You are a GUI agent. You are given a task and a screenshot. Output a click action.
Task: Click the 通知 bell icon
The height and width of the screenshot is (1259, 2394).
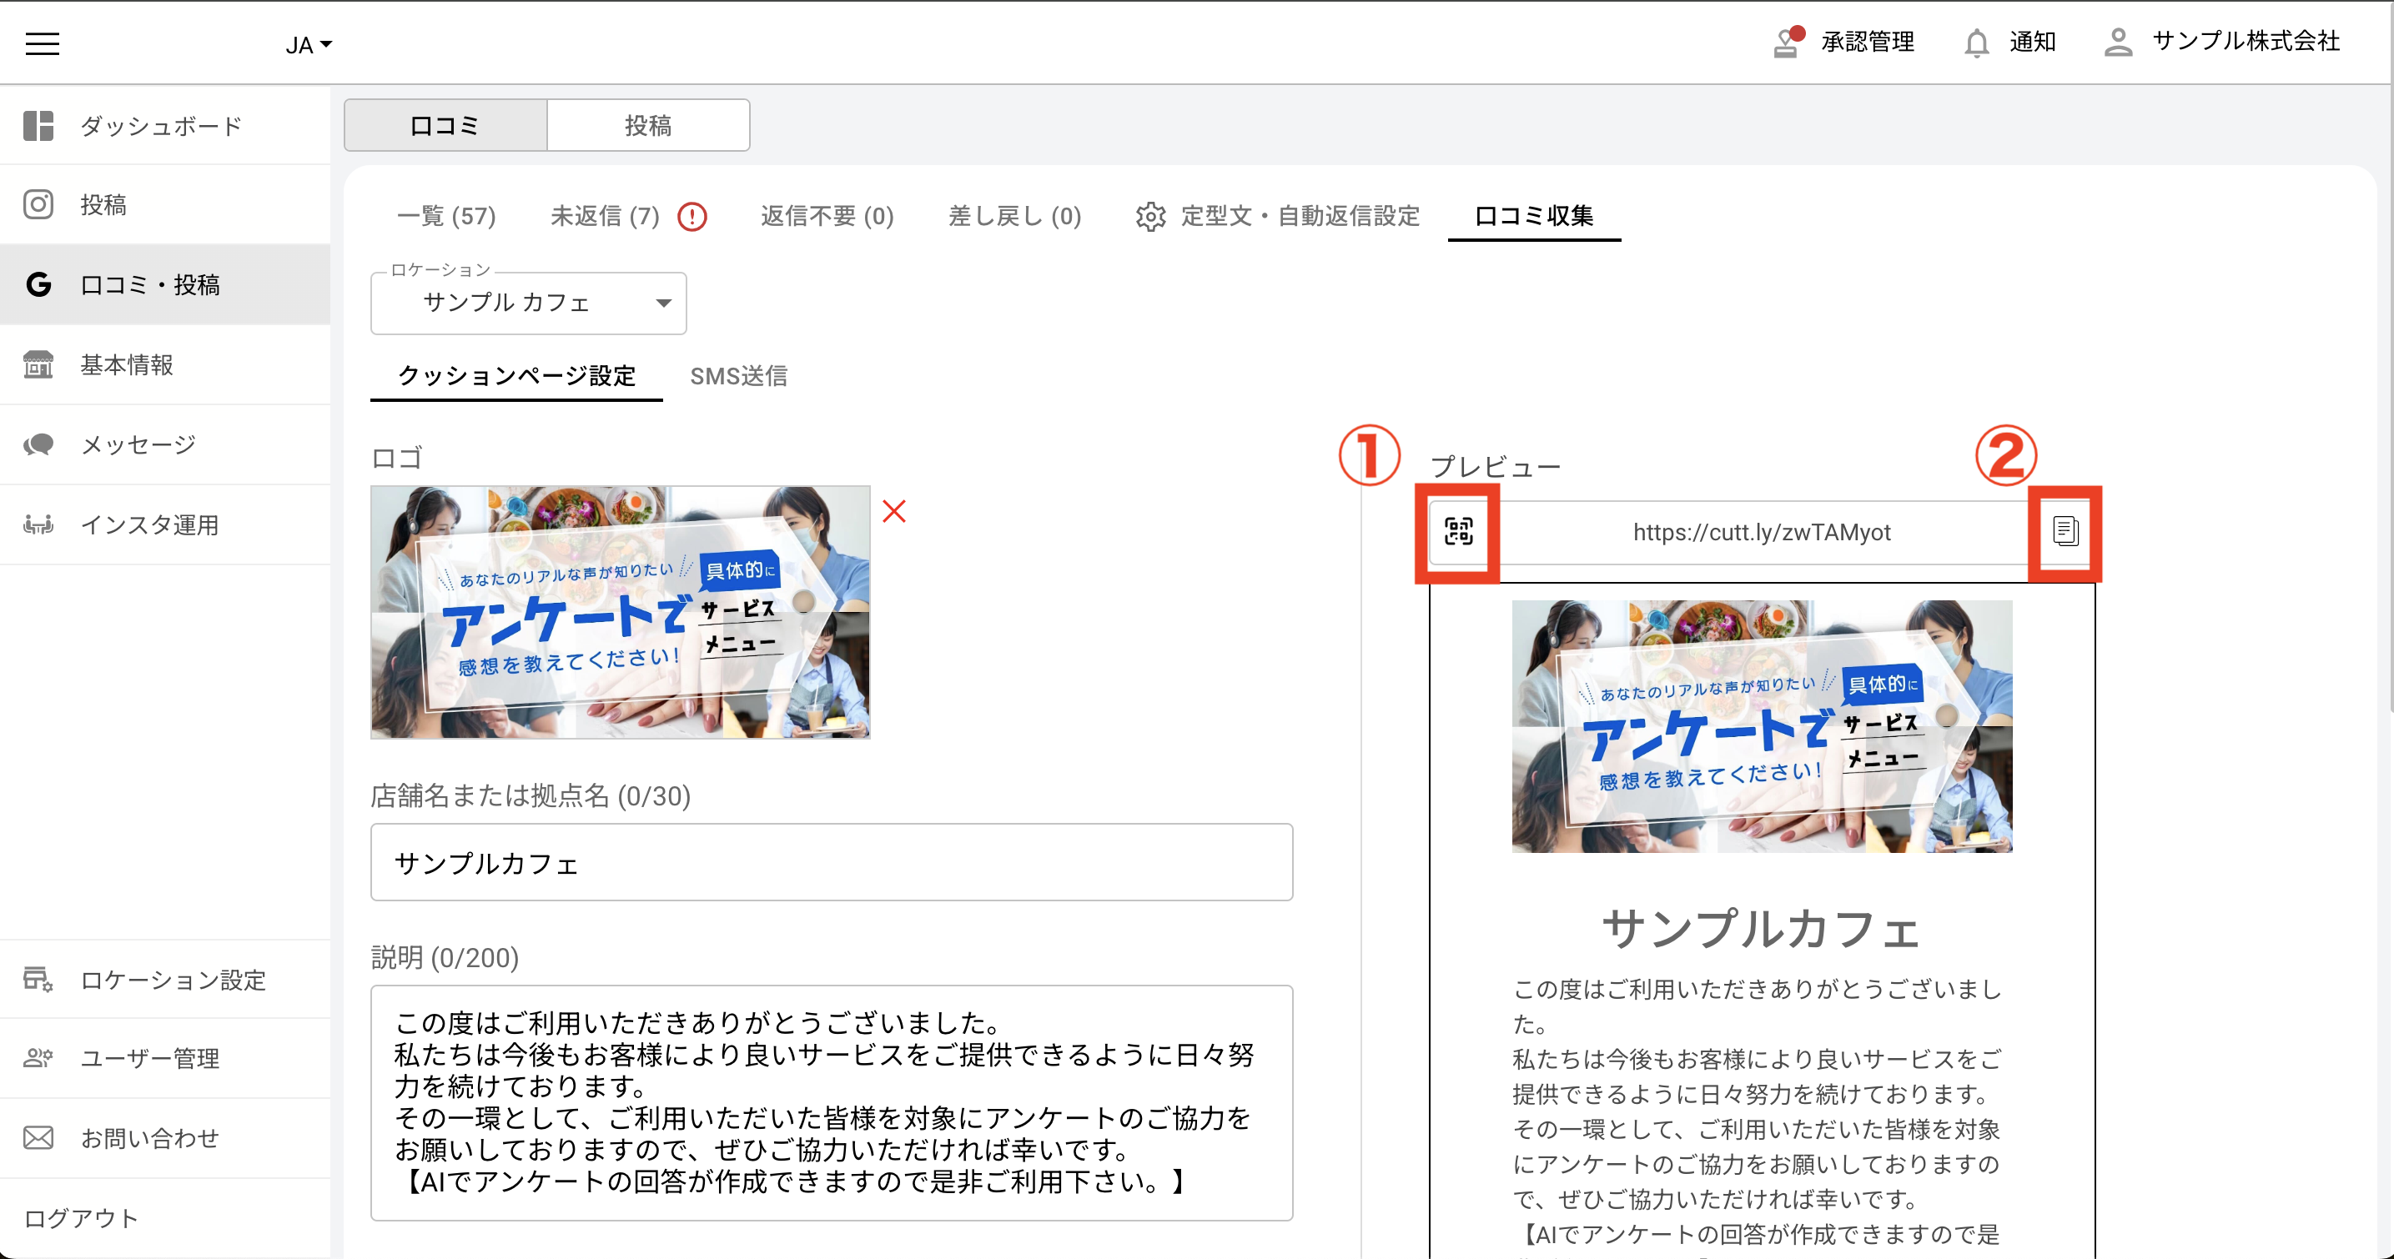(1976, 42)
